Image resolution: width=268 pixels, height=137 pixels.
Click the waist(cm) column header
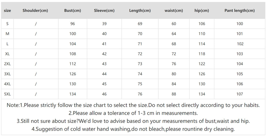click(174, 11)
